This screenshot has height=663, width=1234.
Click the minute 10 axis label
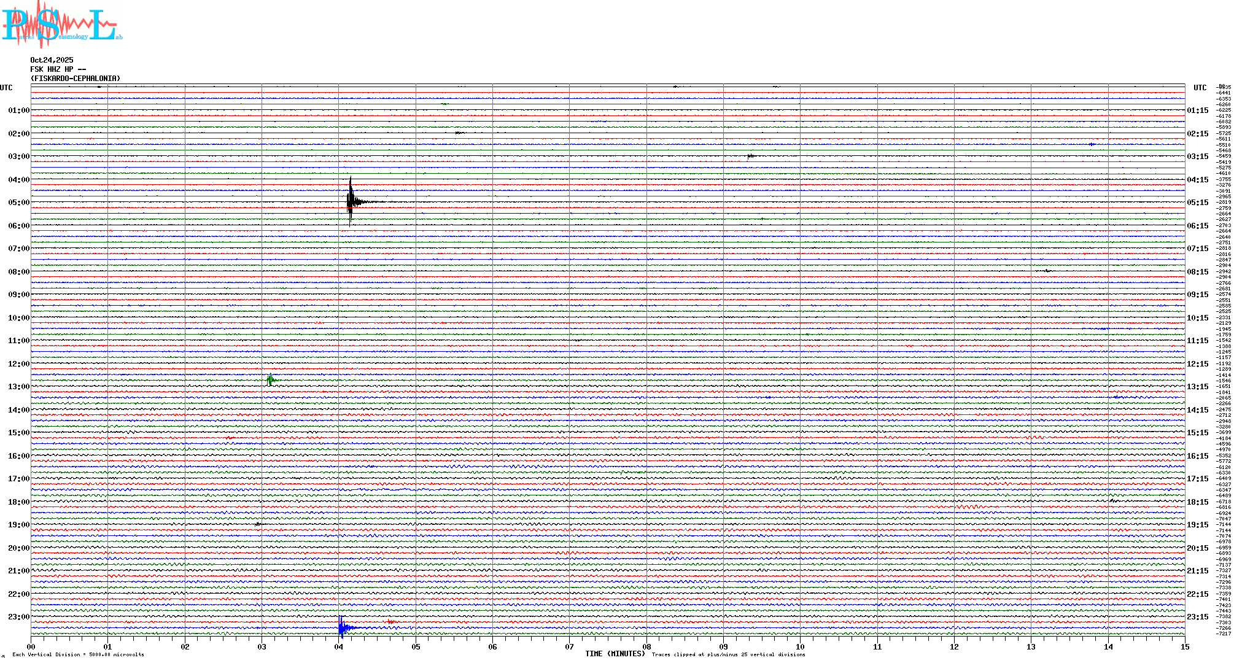[800, 646]
